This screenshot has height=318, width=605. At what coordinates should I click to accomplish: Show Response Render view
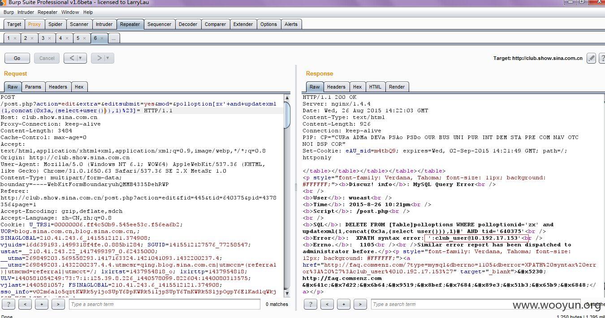click(x=397, y=87)
